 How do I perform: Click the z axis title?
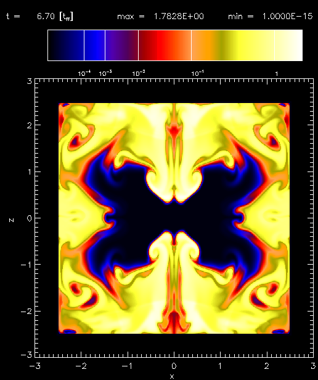click(11, 220)
